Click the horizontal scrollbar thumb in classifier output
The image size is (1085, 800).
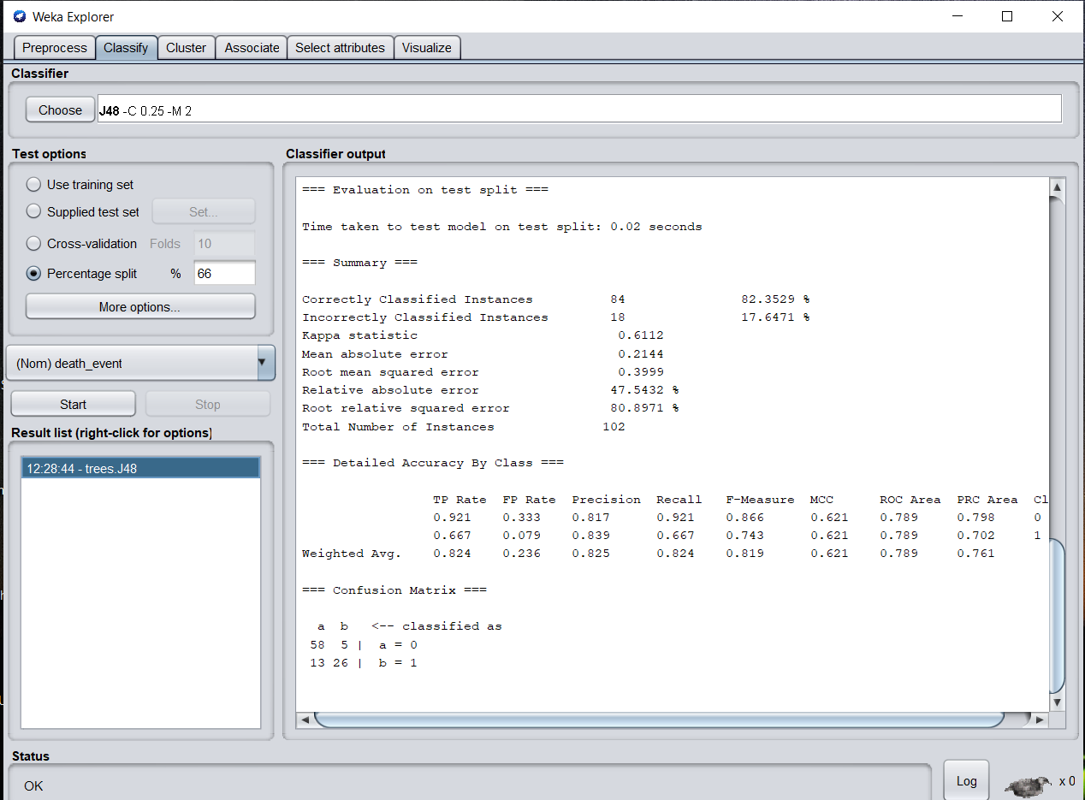659,720
